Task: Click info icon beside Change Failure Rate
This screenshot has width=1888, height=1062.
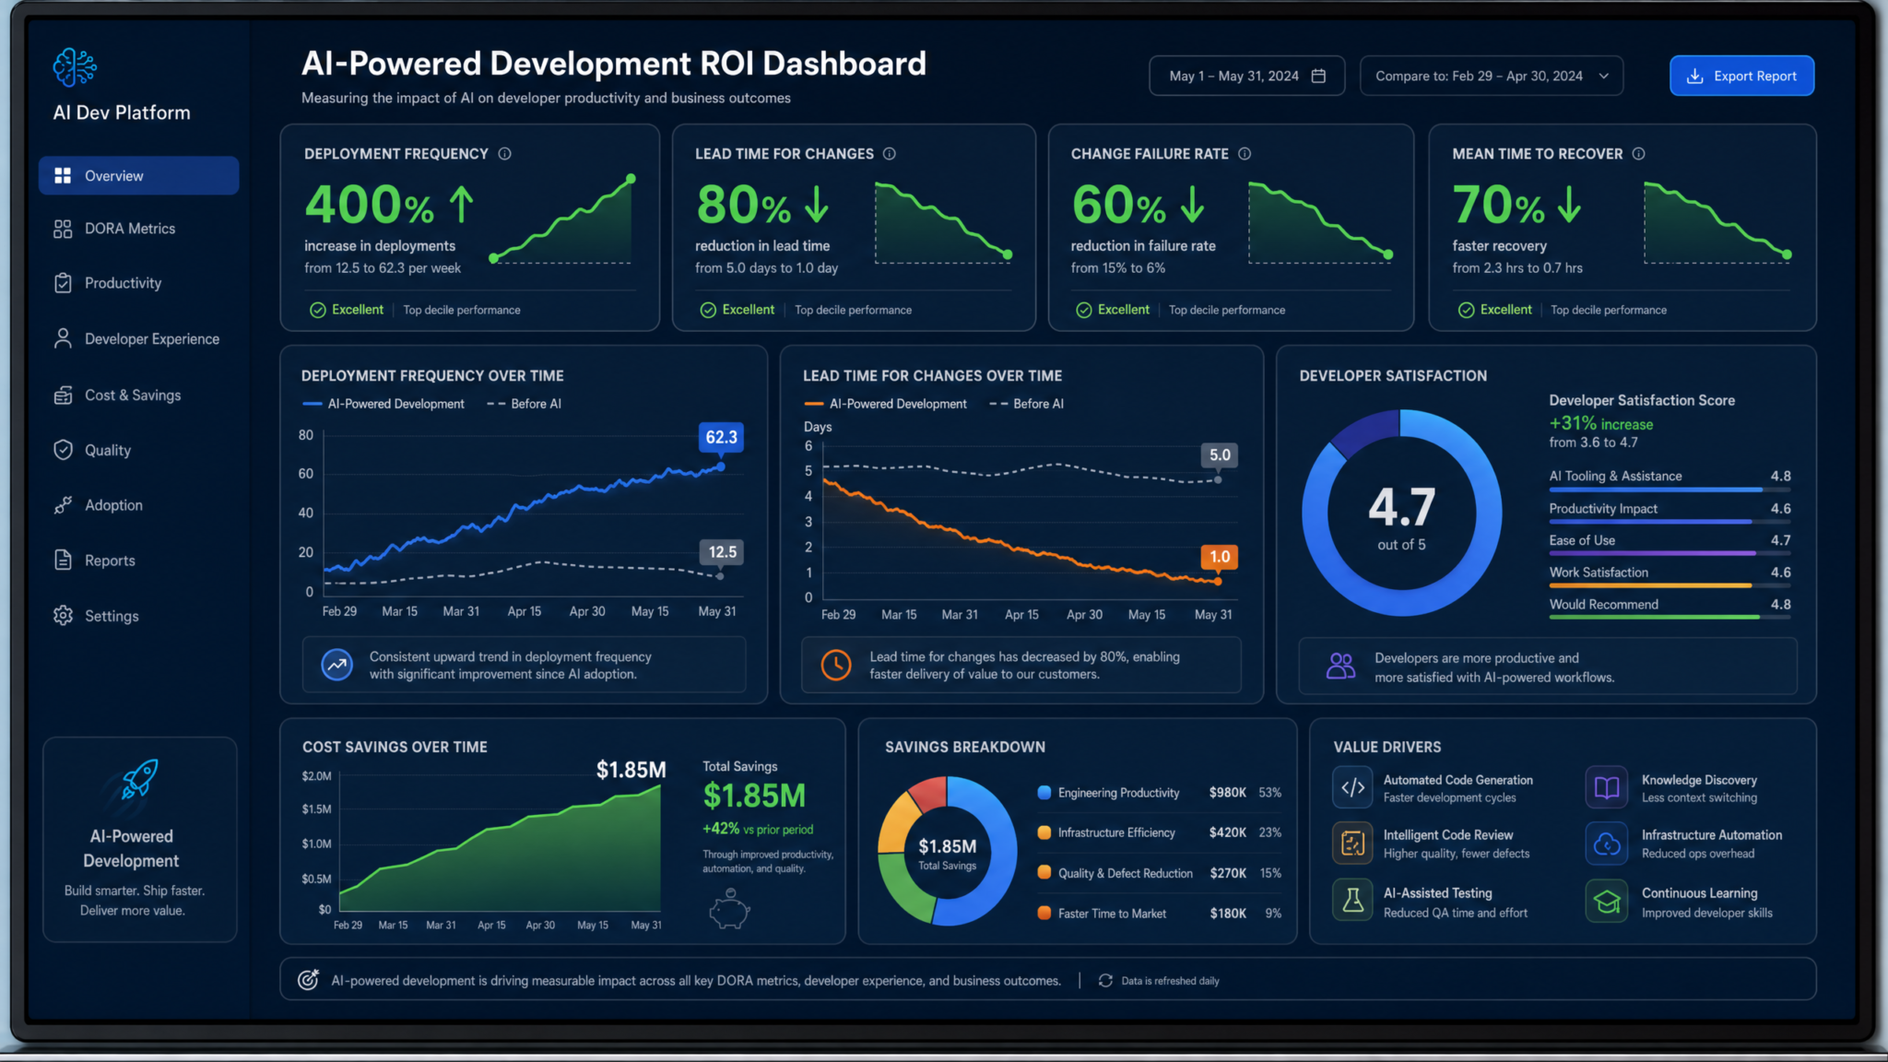Action: pos(1244,154)
